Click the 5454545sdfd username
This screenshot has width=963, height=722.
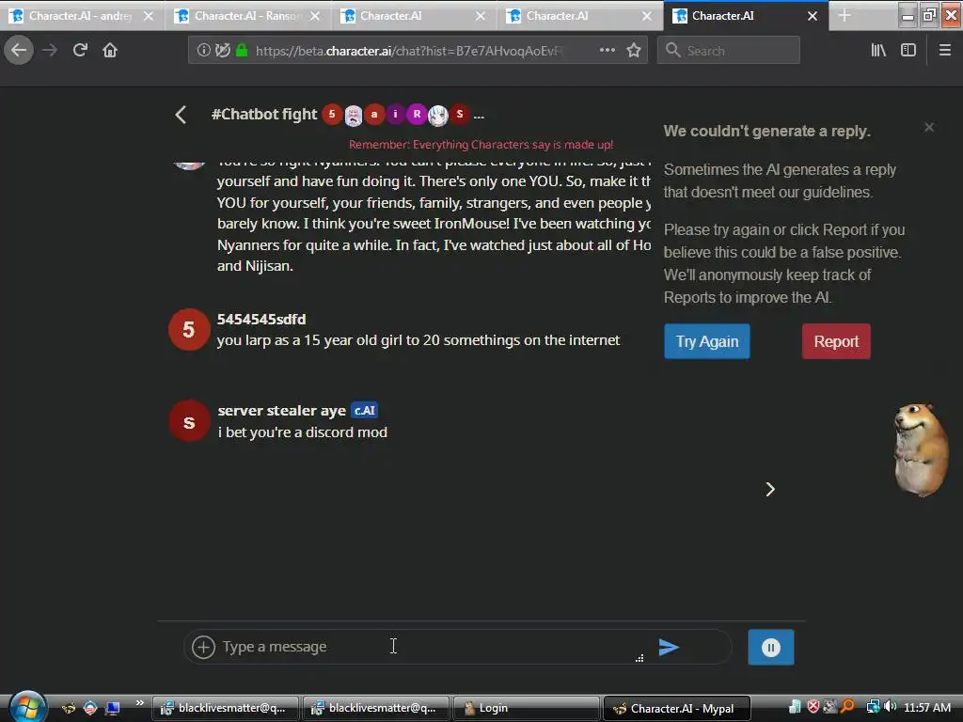coord(261,320)
